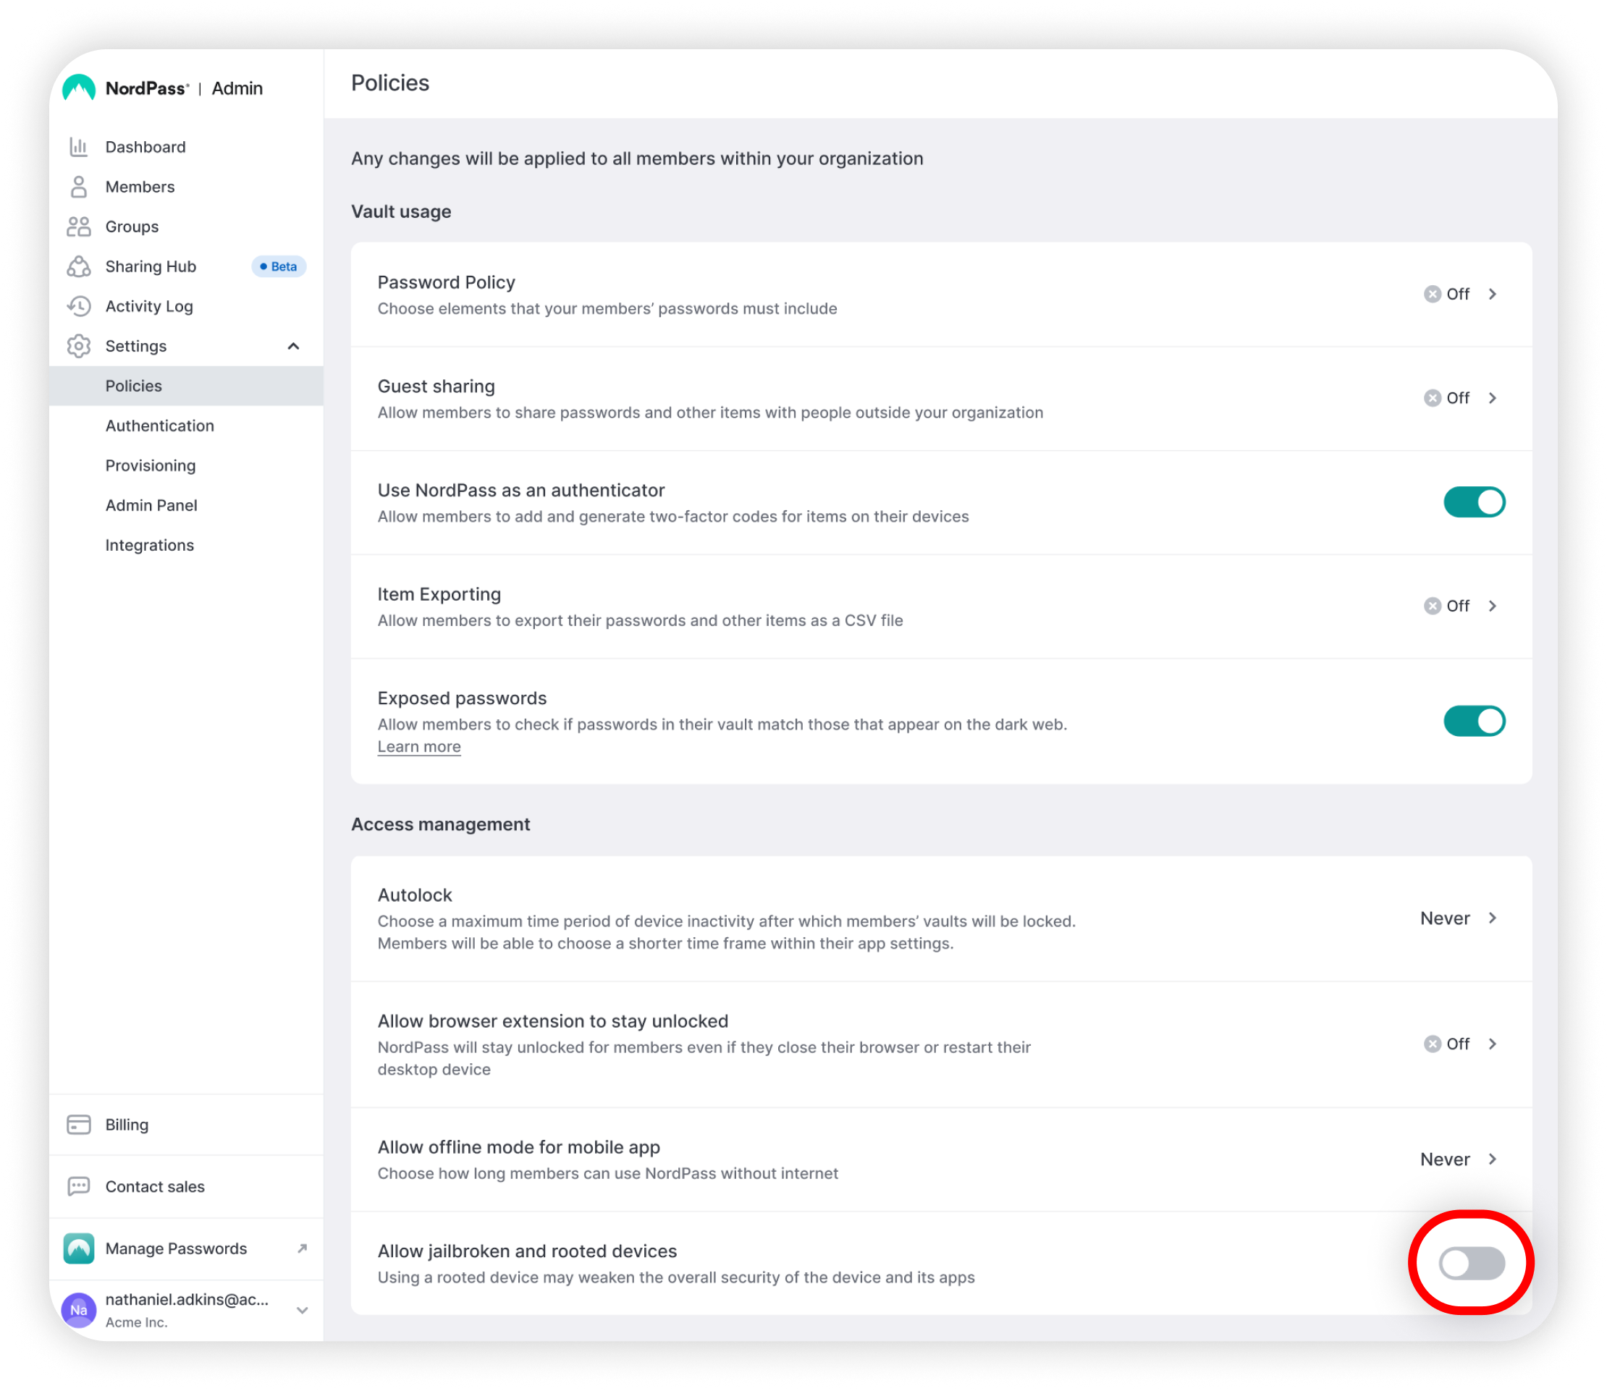Click the Manage Passwords app icon

[78, 1249]
